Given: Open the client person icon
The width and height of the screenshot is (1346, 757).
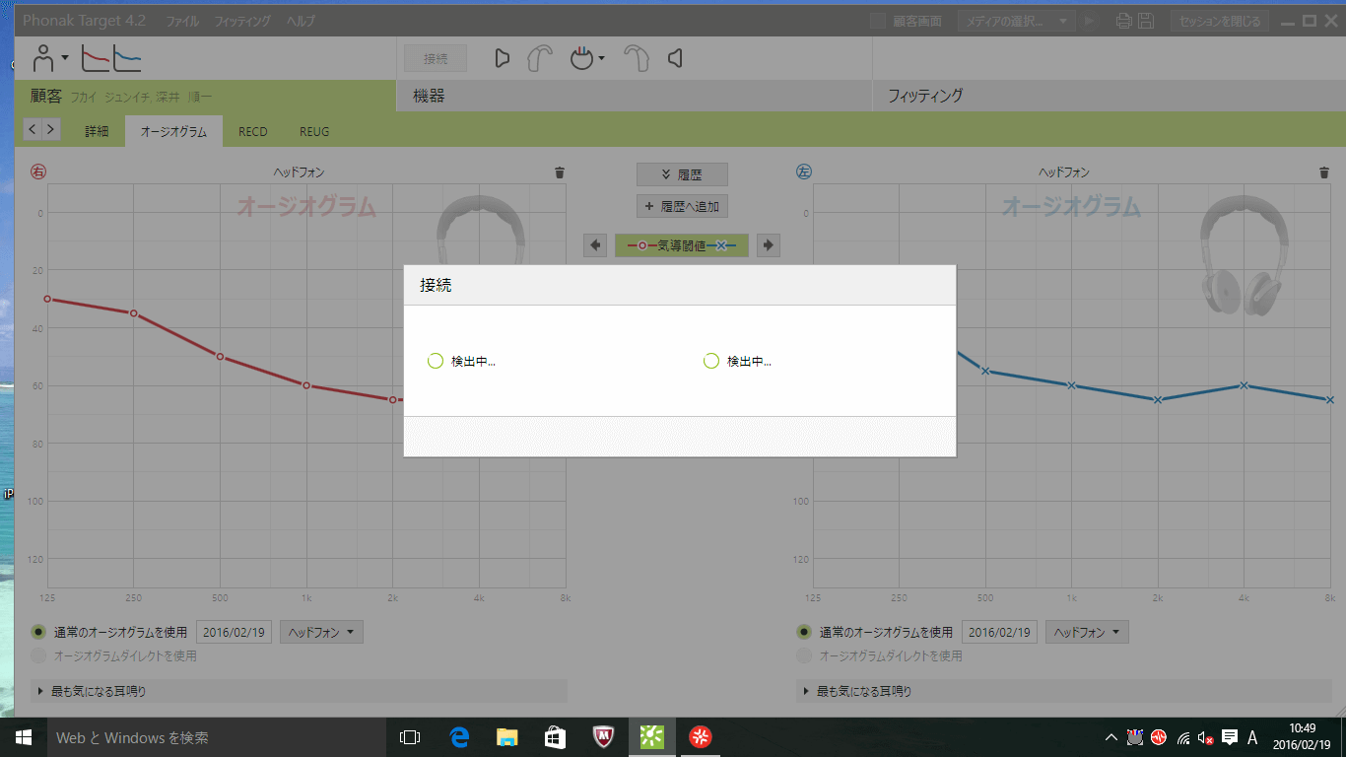Looking at the screenshot, I should pyautogui.click(x=43, y=58).
